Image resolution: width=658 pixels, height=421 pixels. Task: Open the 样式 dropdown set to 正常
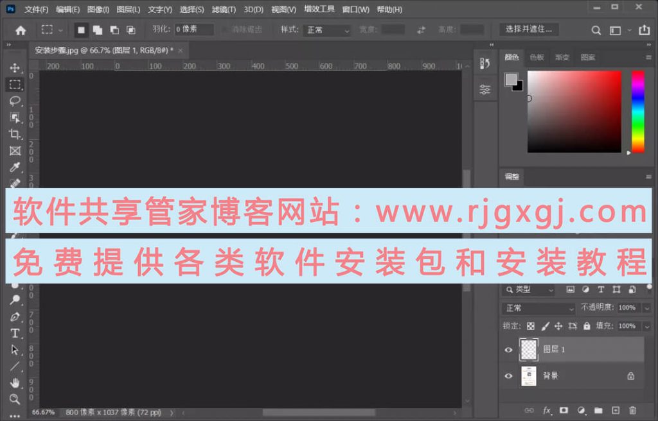point(327,30)
